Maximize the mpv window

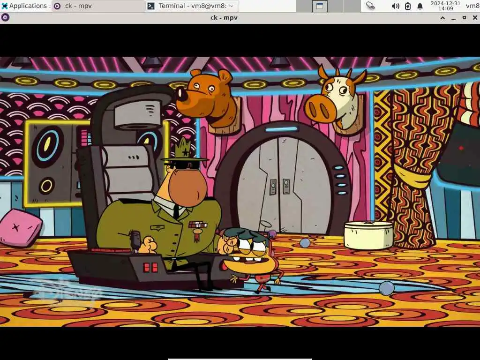(x=464, y=18)
